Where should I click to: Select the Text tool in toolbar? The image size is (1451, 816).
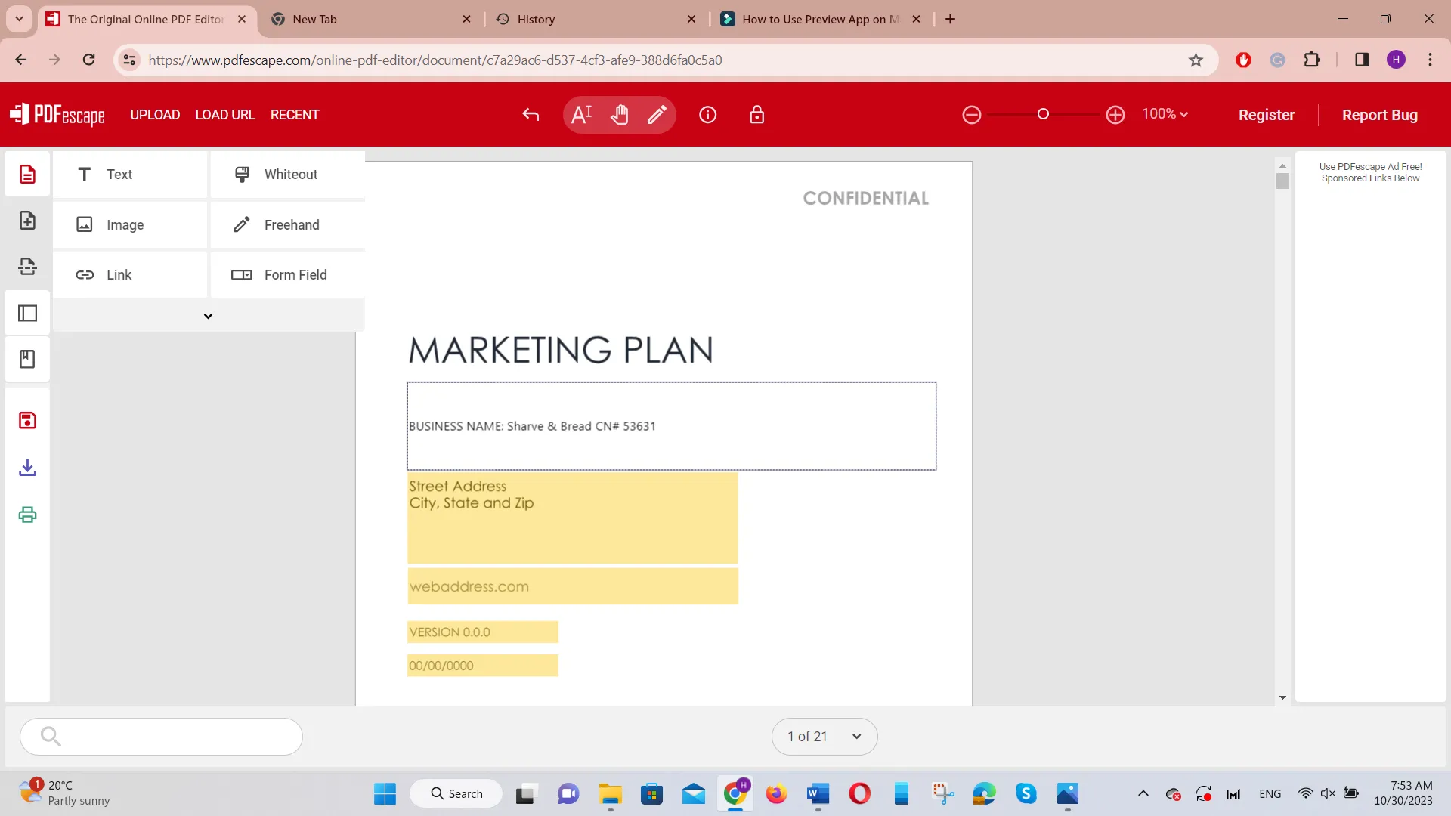[583, 115]
